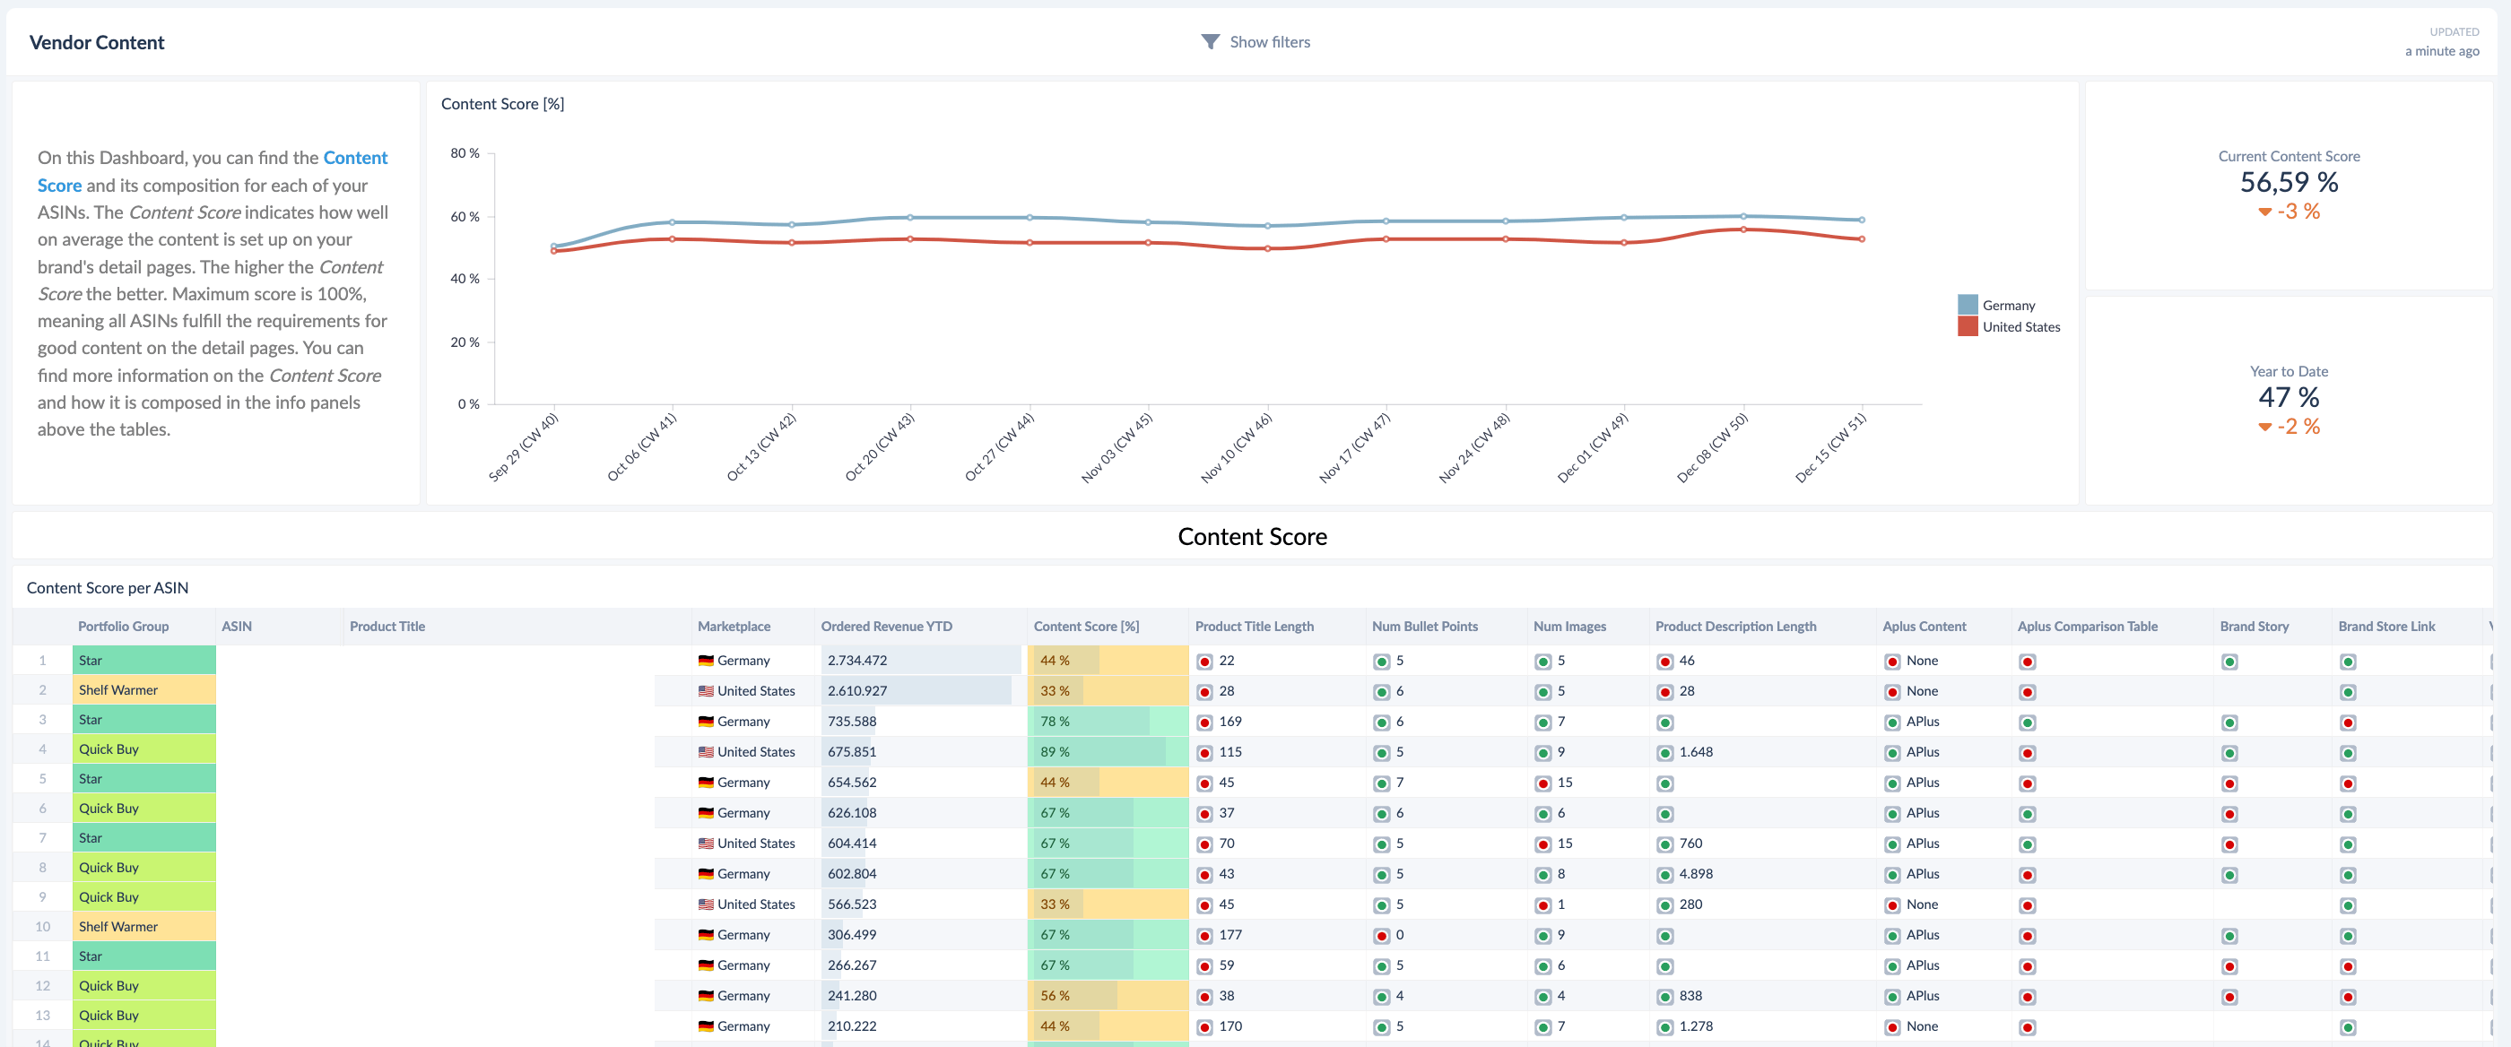Select the 306.499 revenue cell

click(x=921, y=935)
